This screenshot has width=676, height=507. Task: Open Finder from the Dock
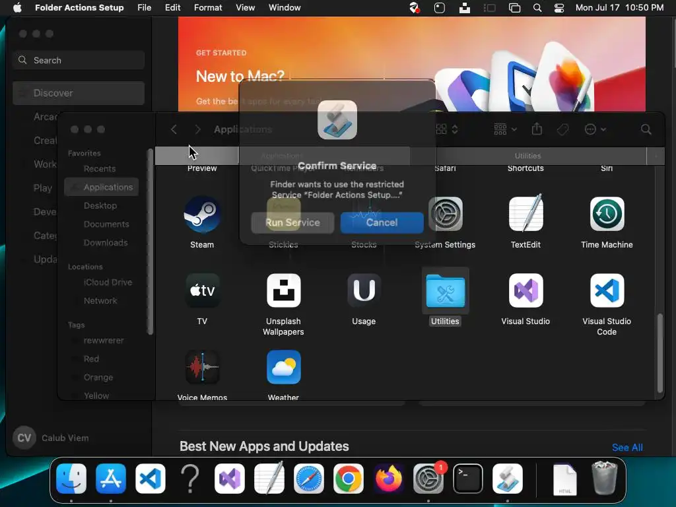click(x=71, y=479)
